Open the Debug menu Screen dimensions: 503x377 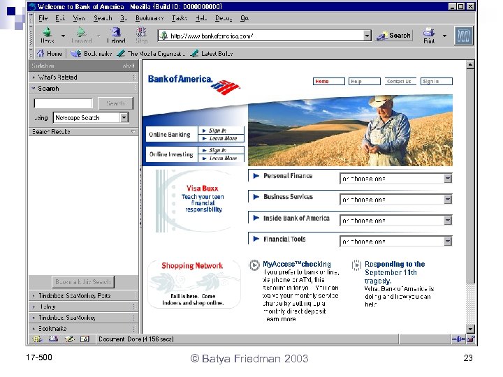pos(224,18)
